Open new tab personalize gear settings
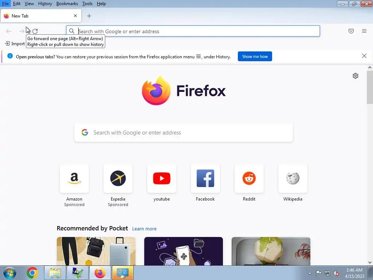 pos(356,76)
